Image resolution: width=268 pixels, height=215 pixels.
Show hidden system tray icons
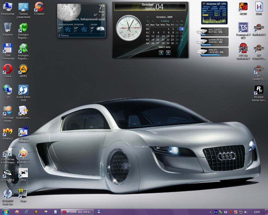tap(210, 212)
